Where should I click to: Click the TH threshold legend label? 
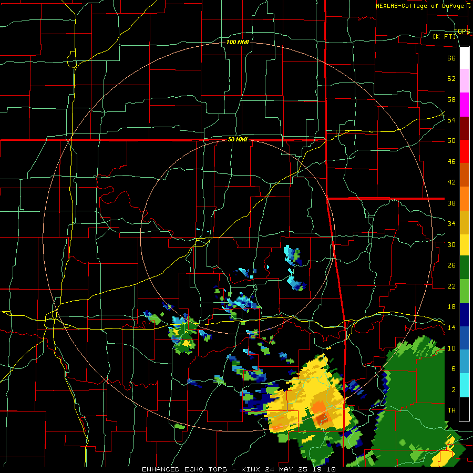point(451,410)
